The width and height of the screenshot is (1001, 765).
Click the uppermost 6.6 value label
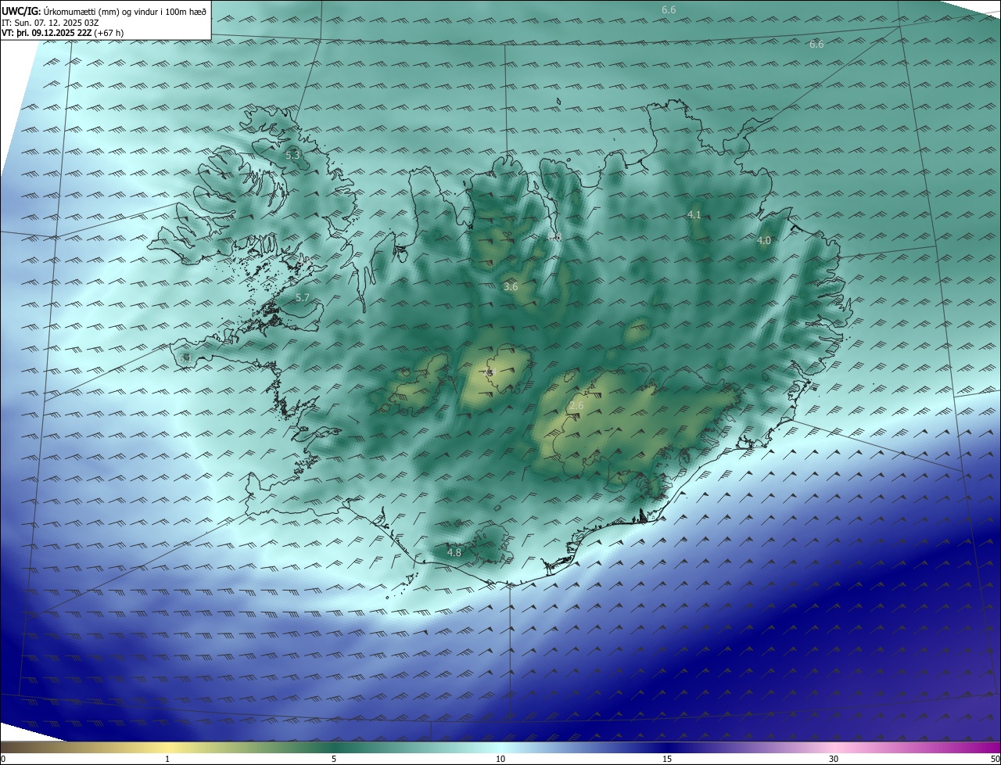(x=669, y=10)
